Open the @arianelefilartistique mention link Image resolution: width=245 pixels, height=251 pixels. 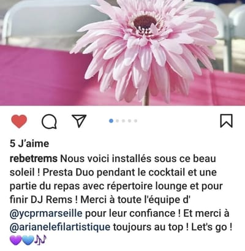coord(60,227)
